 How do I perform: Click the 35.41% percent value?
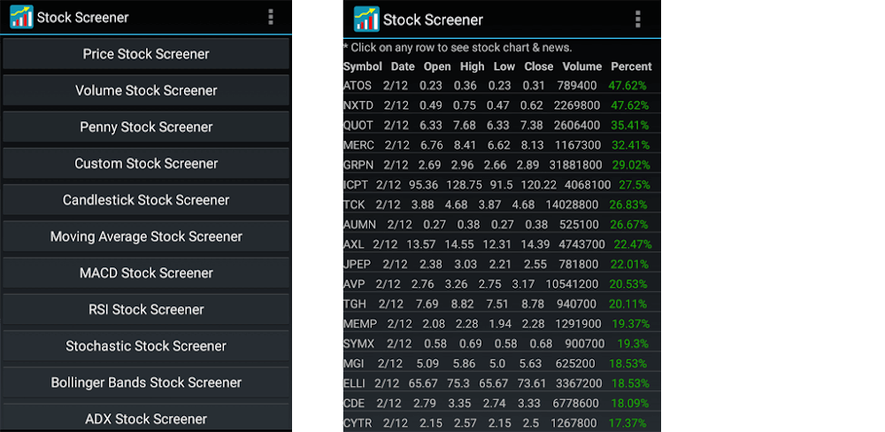pos(628,126)
